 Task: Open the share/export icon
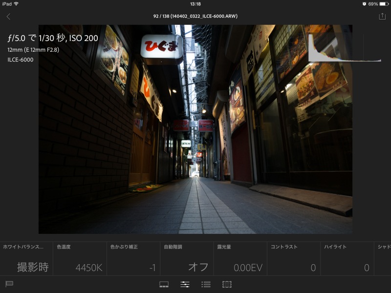click(x=382, y=16)
